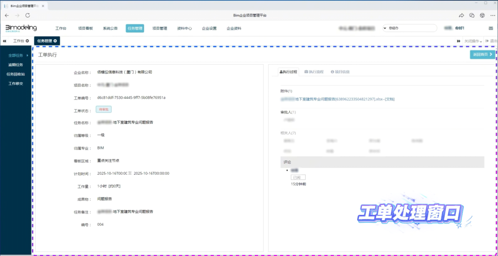This screenshot has height=256, width=498.
Task: Reload the page with browser refresh icon
Action: (x=28, y=16)
